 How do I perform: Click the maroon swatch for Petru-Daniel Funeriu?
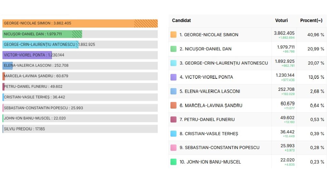tap(173, 119)
